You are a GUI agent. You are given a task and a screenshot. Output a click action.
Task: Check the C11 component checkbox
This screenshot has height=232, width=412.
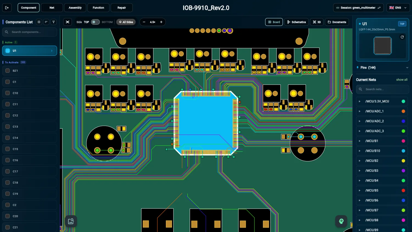coord(8,104)
